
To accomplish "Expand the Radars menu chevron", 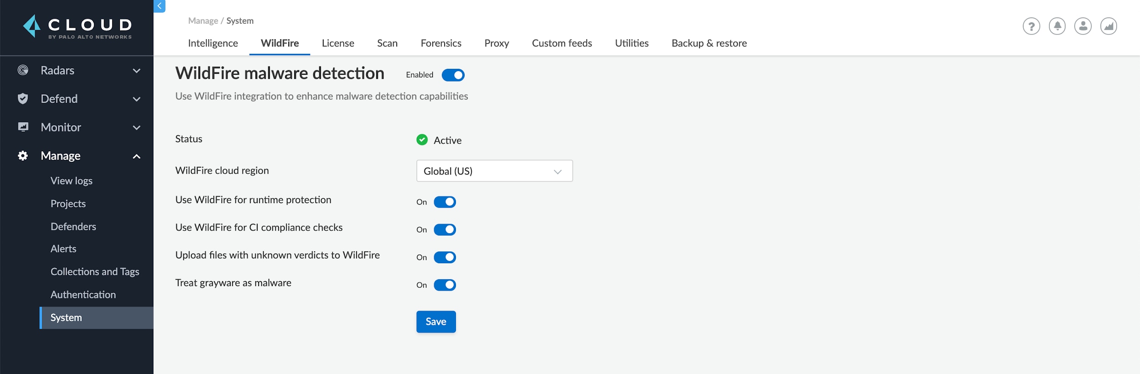I will point(136,71).
